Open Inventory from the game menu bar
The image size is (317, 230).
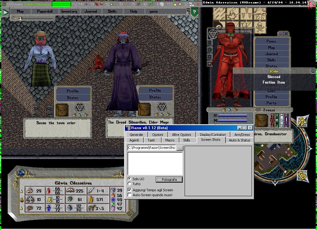click(69, 11)
